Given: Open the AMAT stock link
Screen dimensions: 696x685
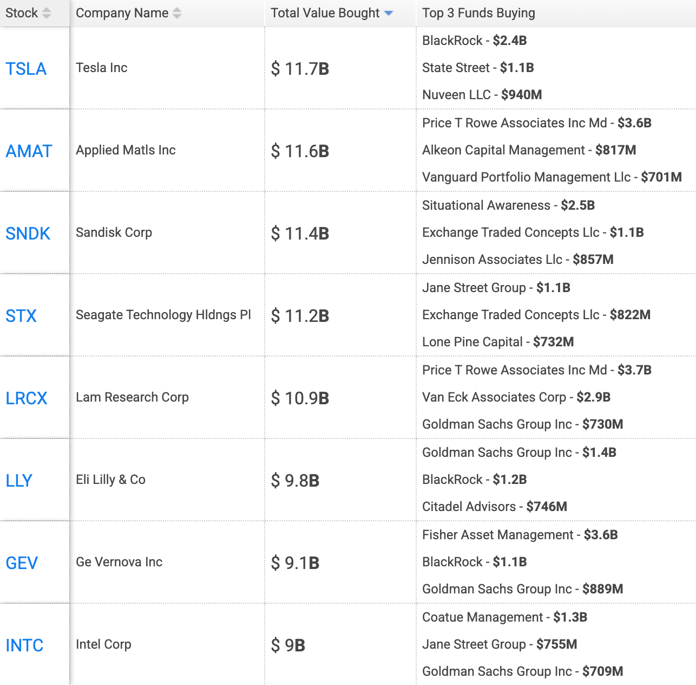Looking at the screenshot, I should coord(29,151).
